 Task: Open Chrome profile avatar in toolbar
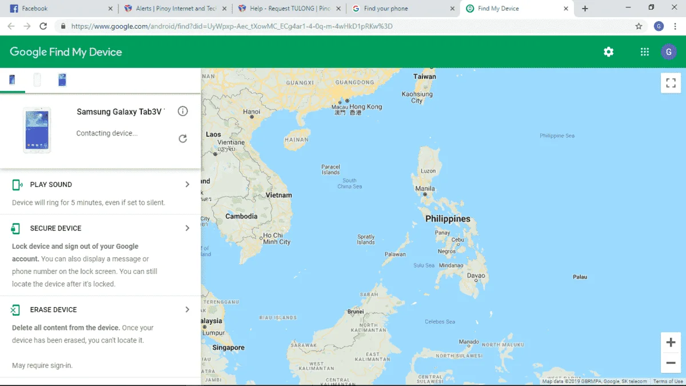(659, 26)
